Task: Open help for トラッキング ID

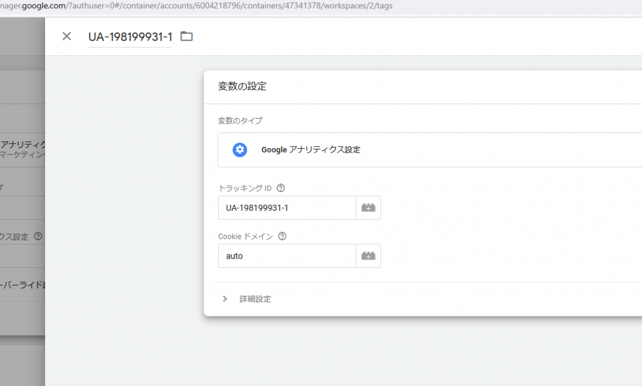Action: pyautogui.click(x=280, y=188)
